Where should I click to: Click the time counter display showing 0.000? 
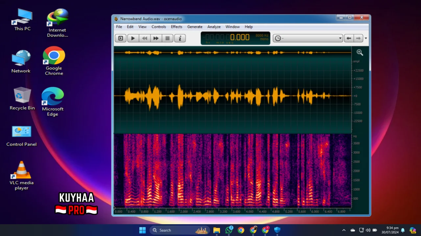coord(235,38)
